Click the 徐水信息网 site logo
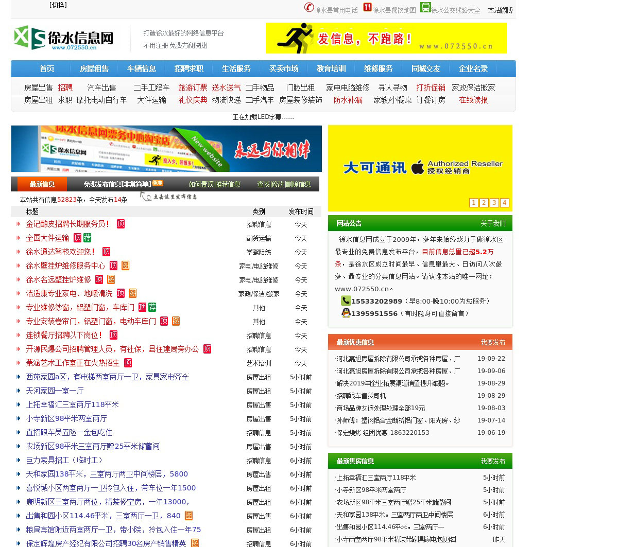The height and width of the screenshot is (547, 618). pyautogui.click(x=64, y=38)
